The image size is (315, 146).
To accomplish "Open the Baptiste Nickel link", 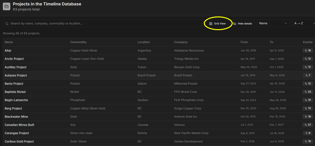I will [x=15, y=92].
